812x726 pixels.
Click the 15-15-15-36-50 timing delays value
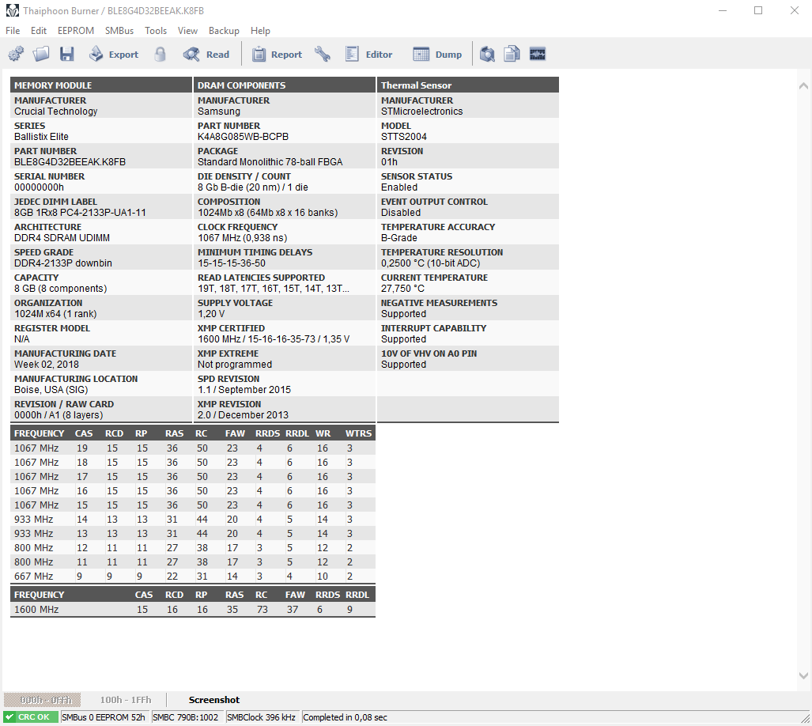[232, 263]
